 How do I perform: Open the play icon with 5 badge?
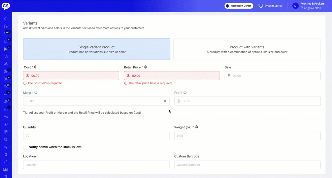coord(6,49)
